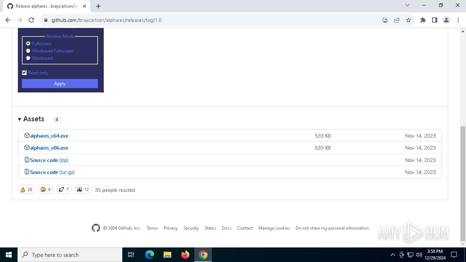This screenshot has width=466, height=262.
Task: Open the Chrome three-dot menu
Action: pos(458,20)
